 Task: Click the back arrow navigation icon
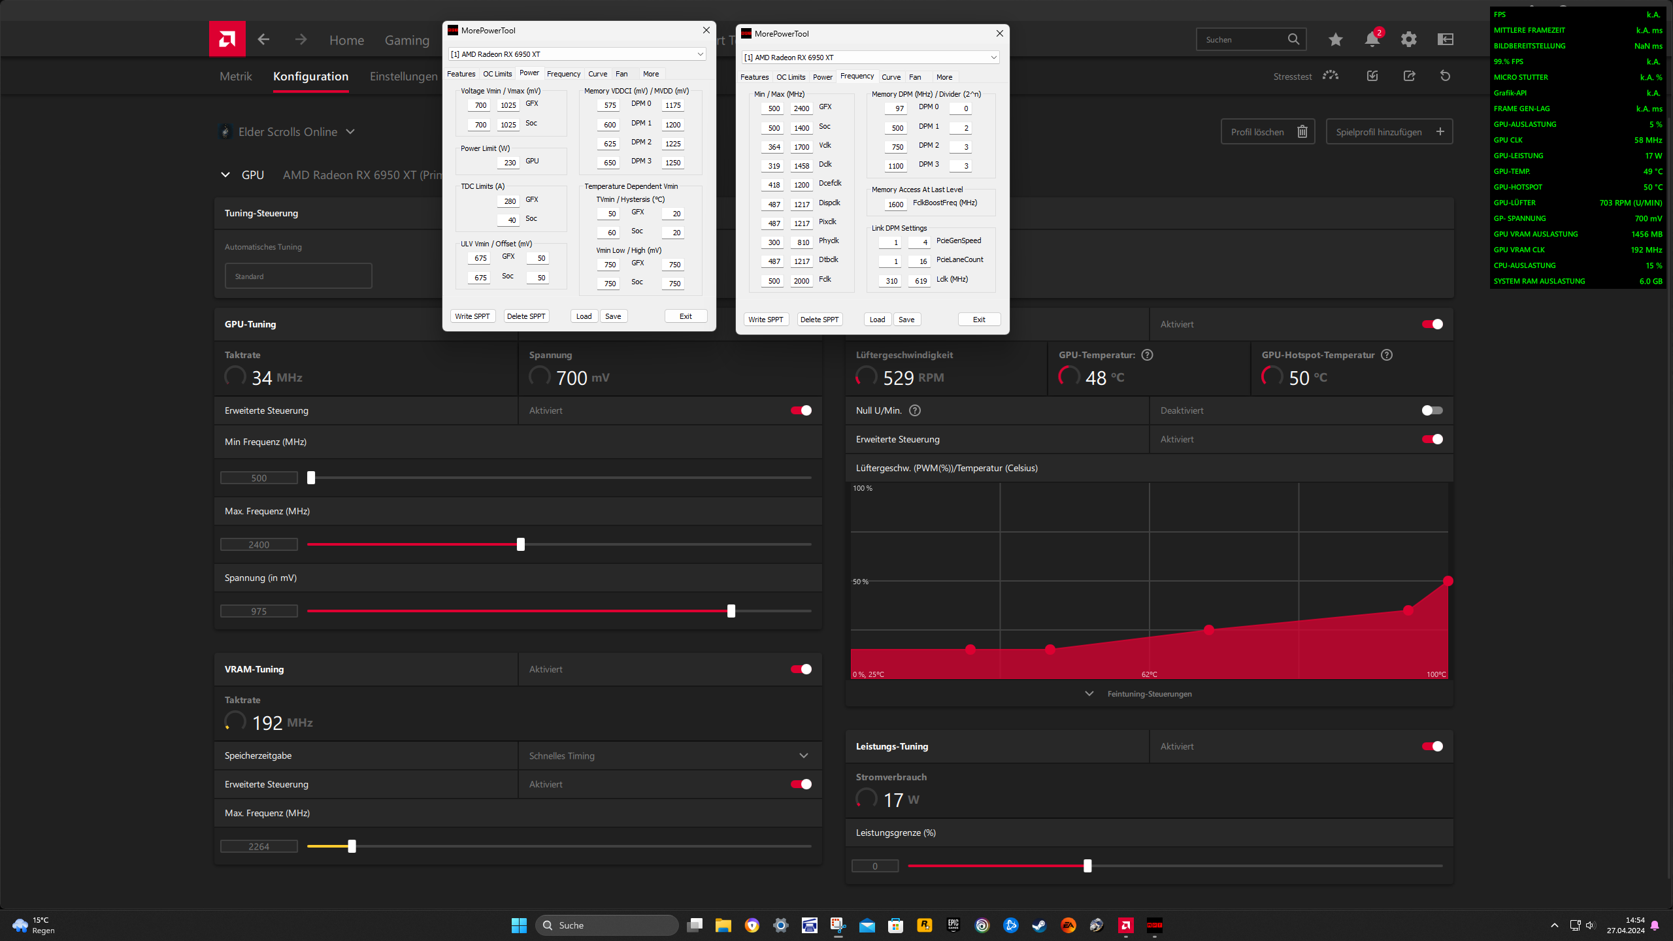click(x=263, y=39)
